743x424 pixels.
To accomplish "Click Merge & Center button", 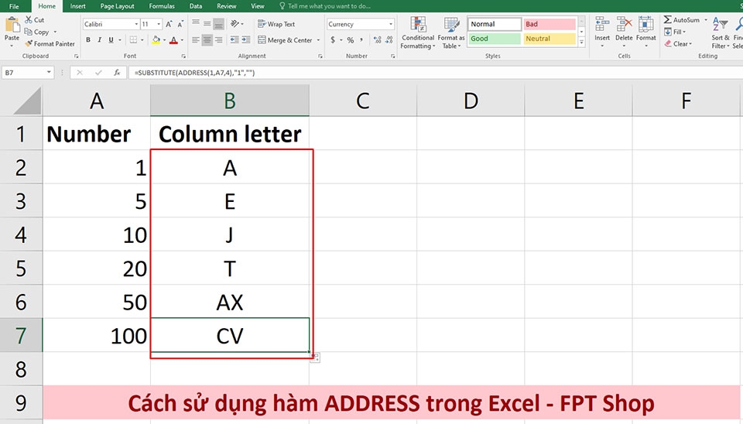I will point(285,40).
